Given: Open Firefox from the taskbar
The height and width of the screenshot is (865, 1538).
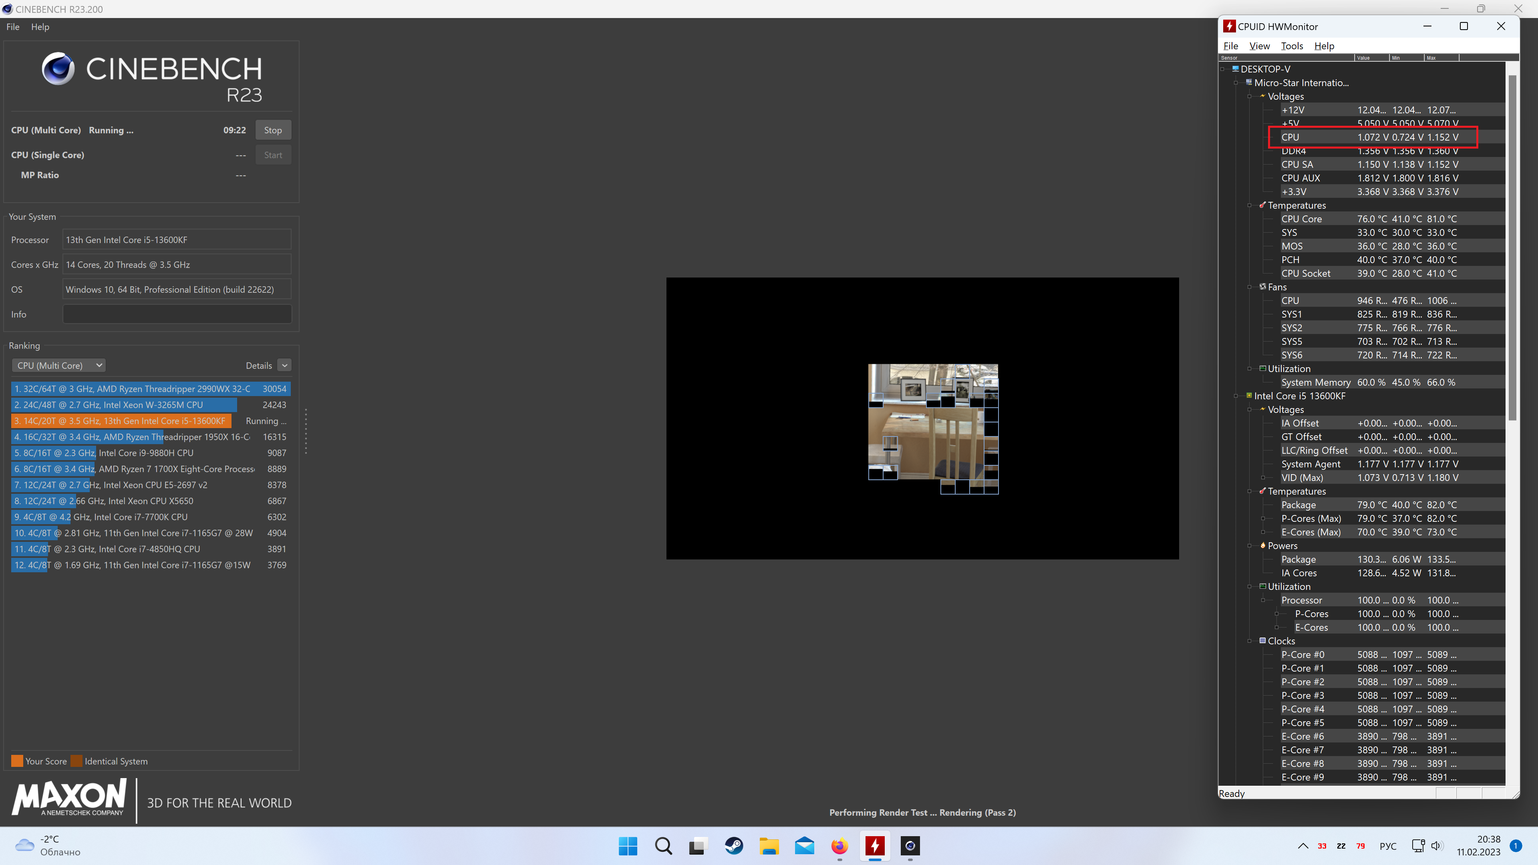Looking at the screenshot, I should (x=839, y=846).
